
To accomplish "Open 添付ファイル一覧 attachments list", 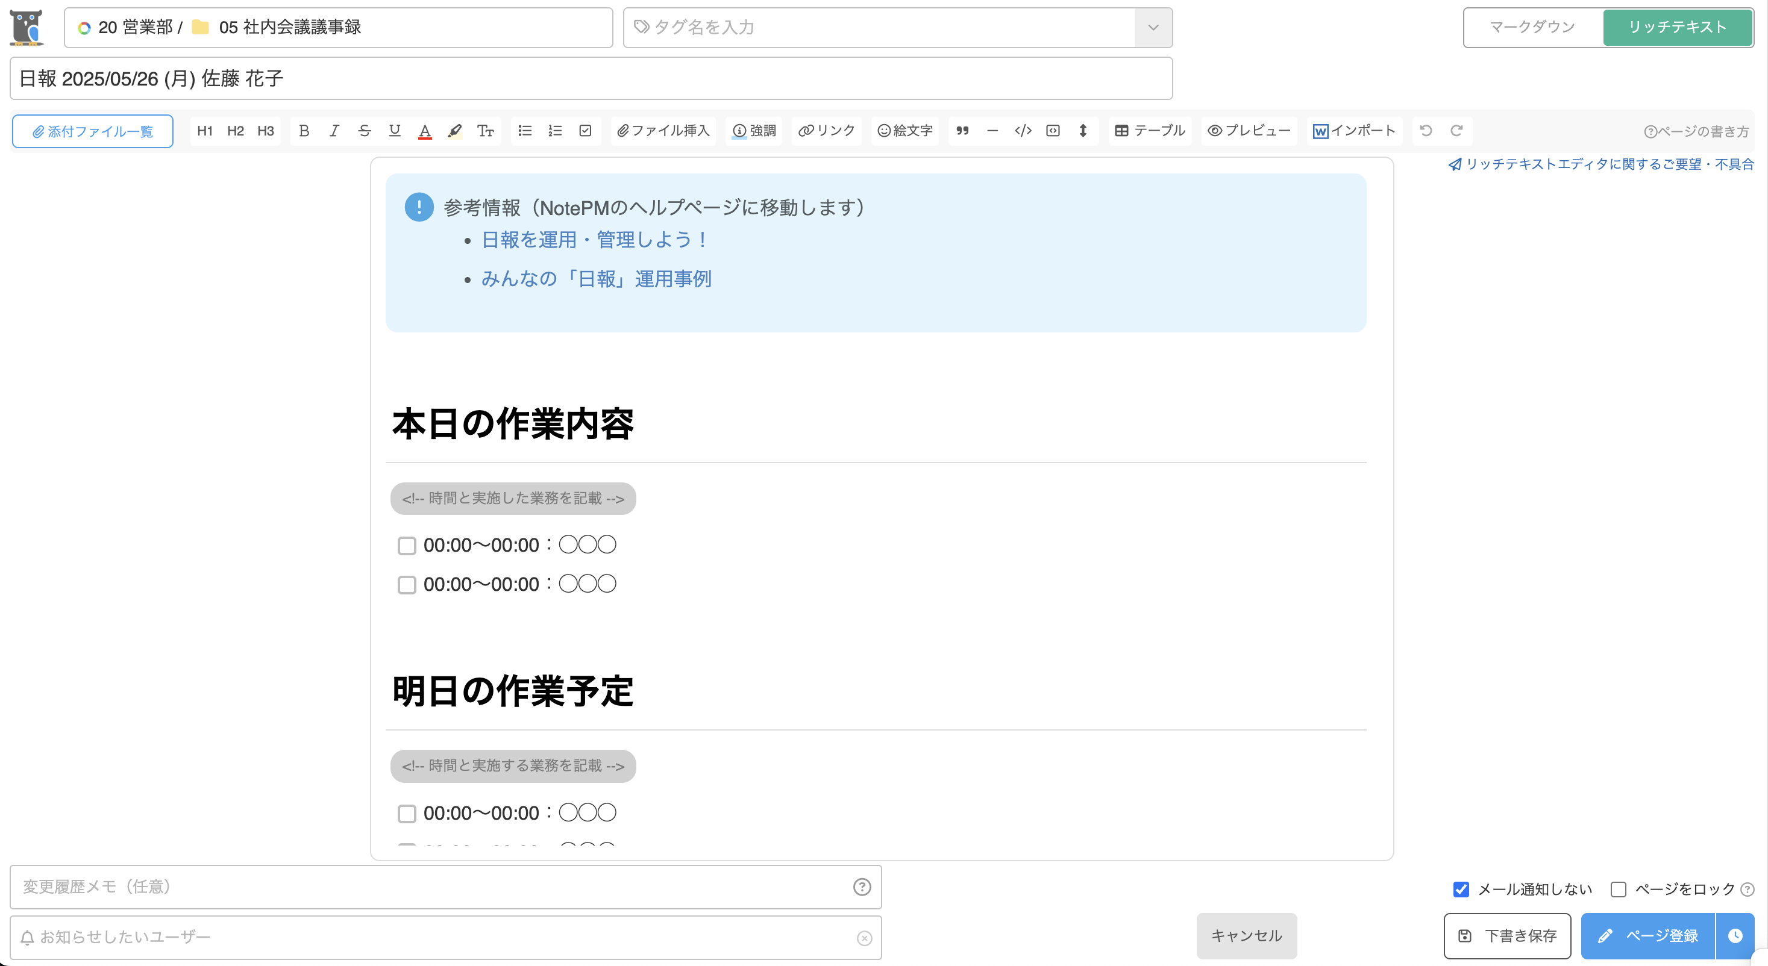I will coord(93,131).
